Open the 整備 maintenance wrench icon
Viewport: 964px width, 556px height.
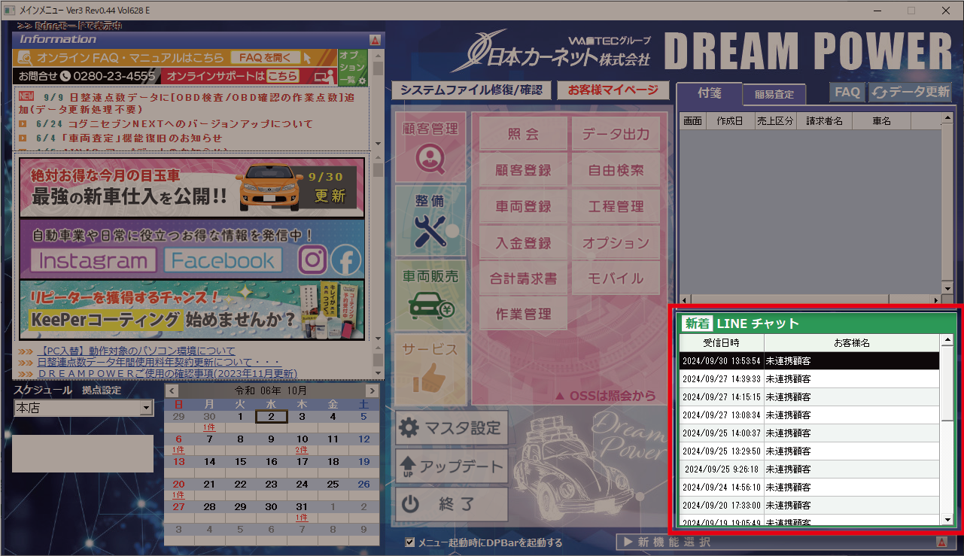[x=430, y=221]
